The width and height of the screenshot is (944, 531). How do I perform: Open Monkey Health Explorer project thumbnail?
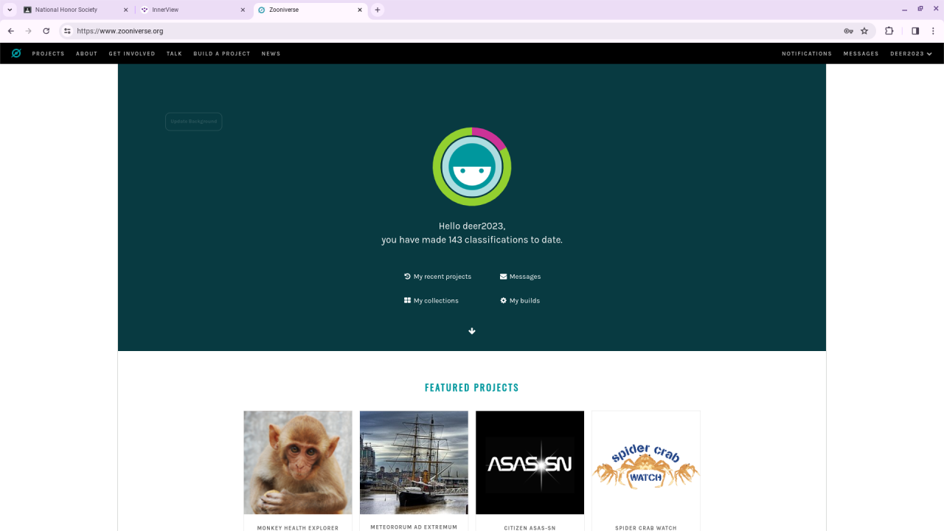298,462
